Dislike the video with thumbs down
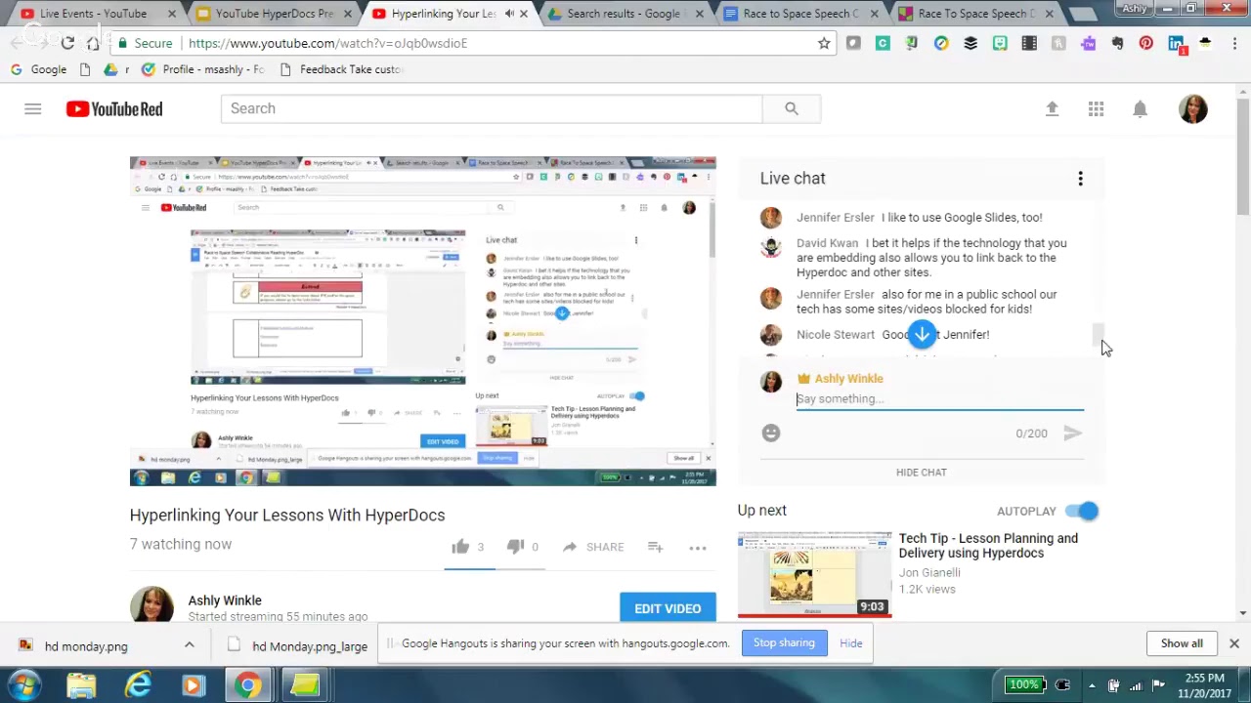 click(515, 547)
